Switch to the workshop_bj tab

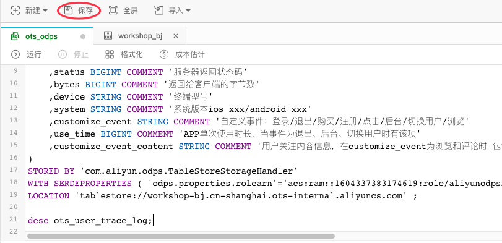[x=140, y=36]
